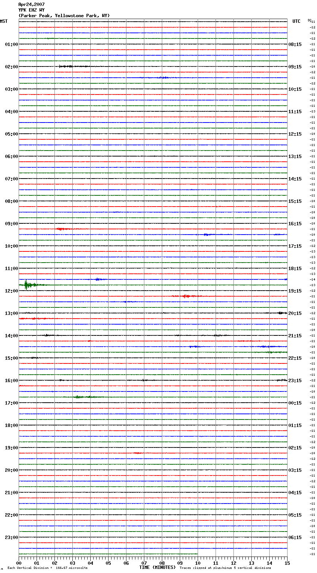Click the 00:15 UTC time label
Viewport: 317px width, 573px height.
click(x=295, y=403)
